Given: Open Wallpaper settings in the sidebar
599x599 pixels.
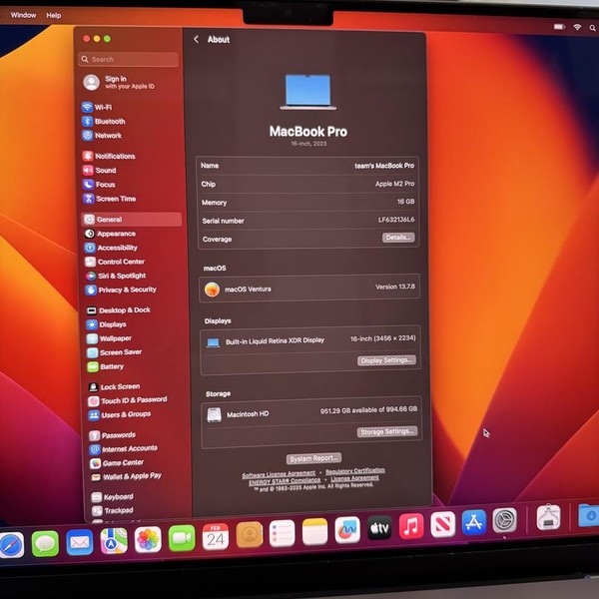Looking at the screenshot, I should click(x=109, y=338).
